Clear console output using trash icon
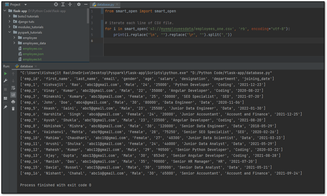327x196 pixels. [x=13, y=107]
